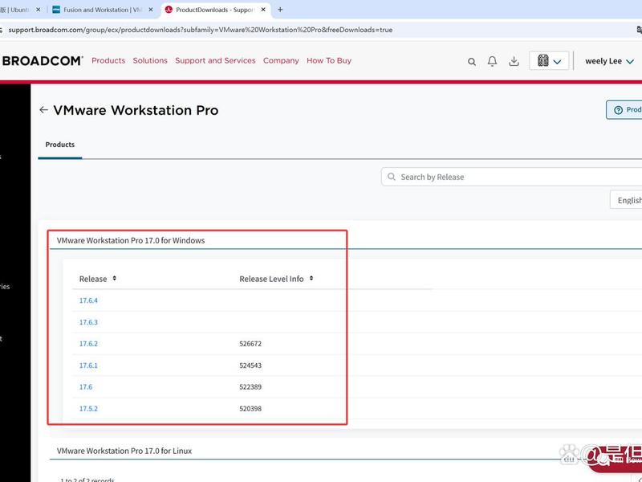
Task: Click the question-mark product help button
Action: coord(624,110)
